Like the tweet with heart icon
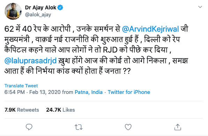The image size is (208, 136). pyautogui.click(x=128, y=127)
